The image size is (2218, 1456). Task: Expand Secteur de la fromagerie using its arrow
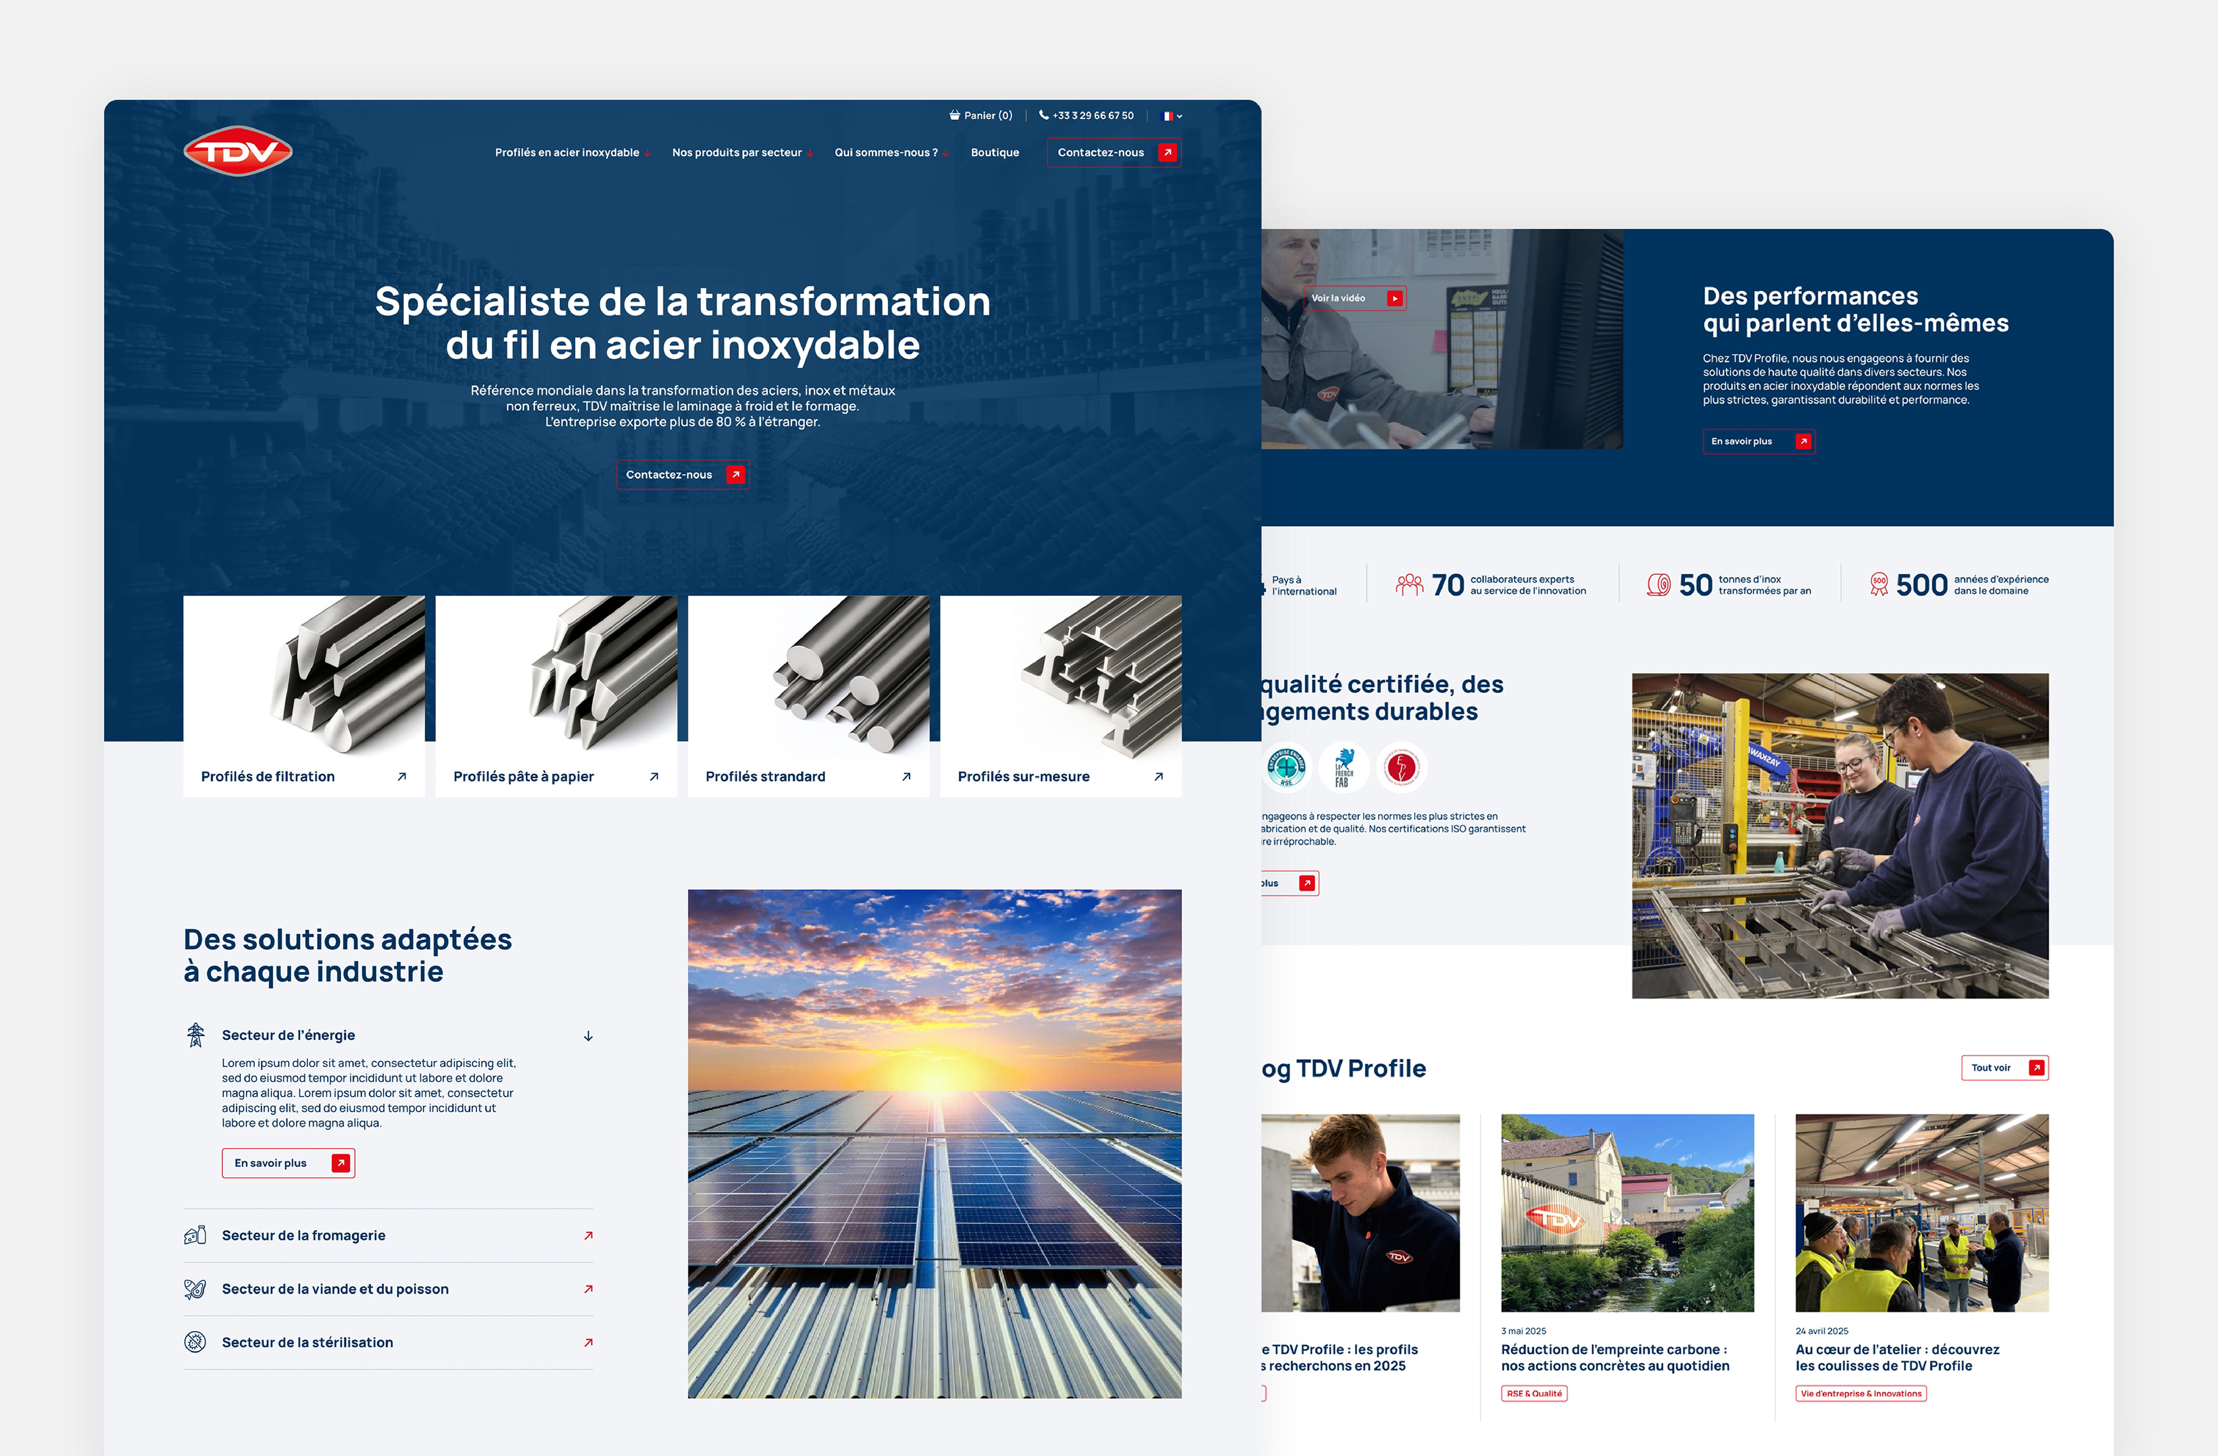point(588,1236)
